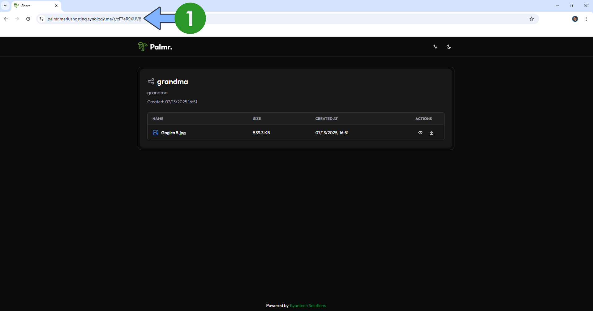
Task: Open the language translation selector
Action: 435,47
